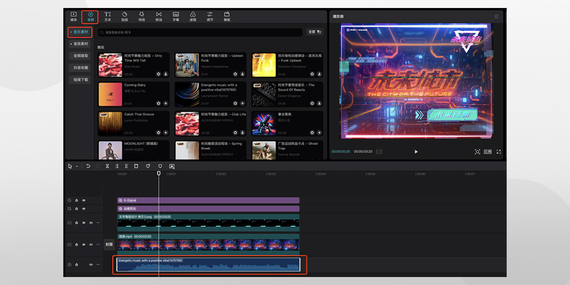570x285 pixels.
Task: Open the 音频提取 audio extraction section
Action: pos(80,56)
